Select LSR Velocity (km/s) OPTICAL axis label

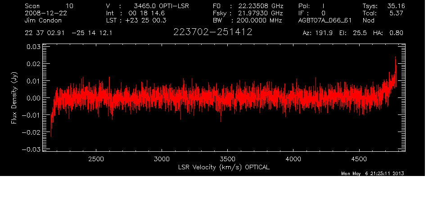[224, 167]
